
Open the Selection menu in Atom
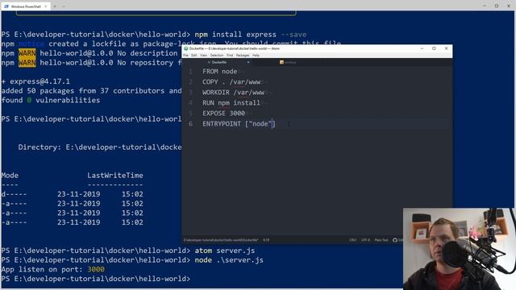coord(217,56)
